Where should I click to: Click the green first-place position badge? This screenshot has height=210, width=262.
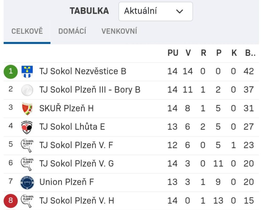[10, 71]
